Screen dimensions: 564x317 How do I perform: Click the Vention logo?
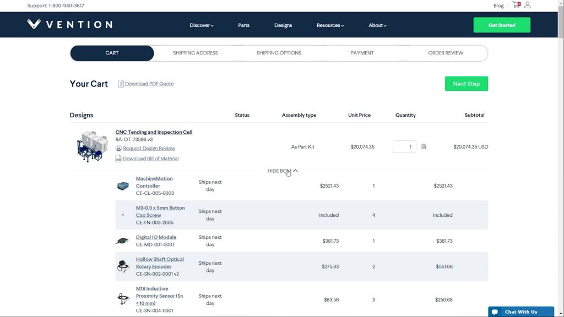[70, 24]
